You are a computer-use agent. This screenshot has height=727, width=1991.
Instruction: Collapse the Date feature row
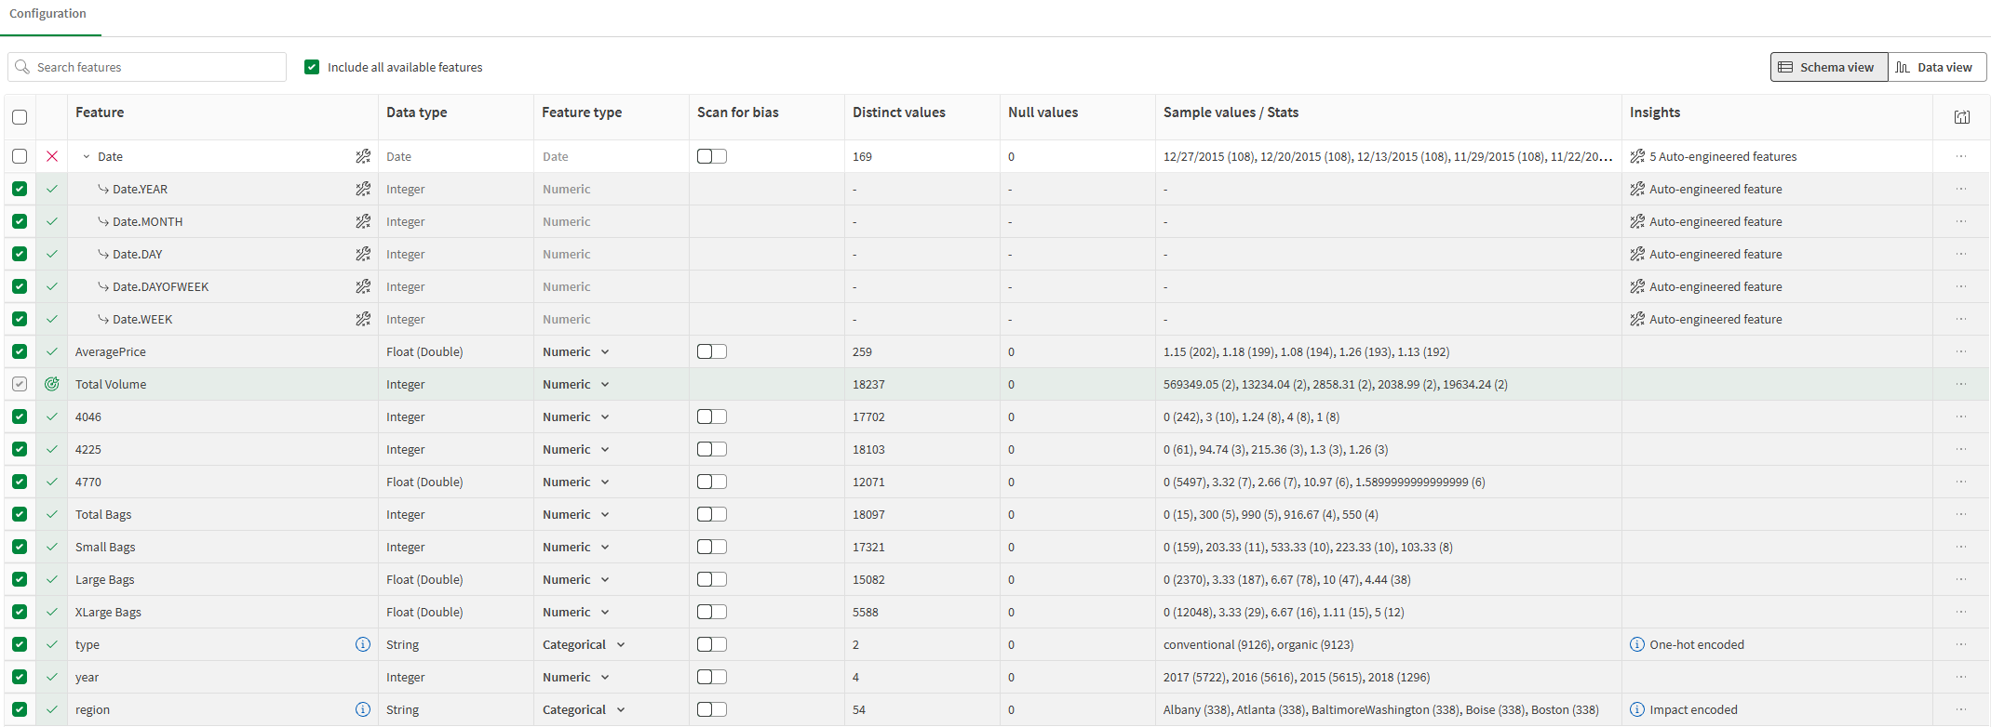[87, 156]
